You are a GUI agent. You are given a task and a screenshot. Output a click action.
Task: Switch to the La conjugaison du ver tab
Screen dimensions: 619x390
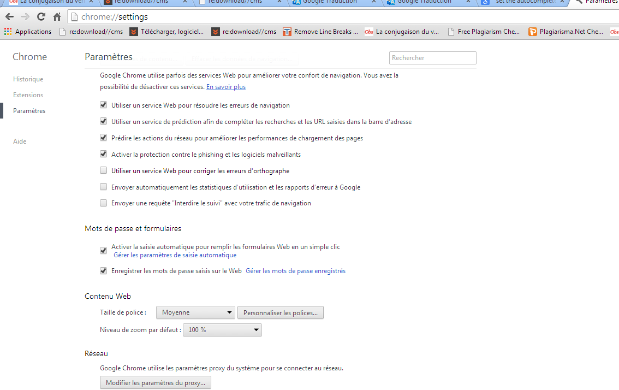[51, 2]
